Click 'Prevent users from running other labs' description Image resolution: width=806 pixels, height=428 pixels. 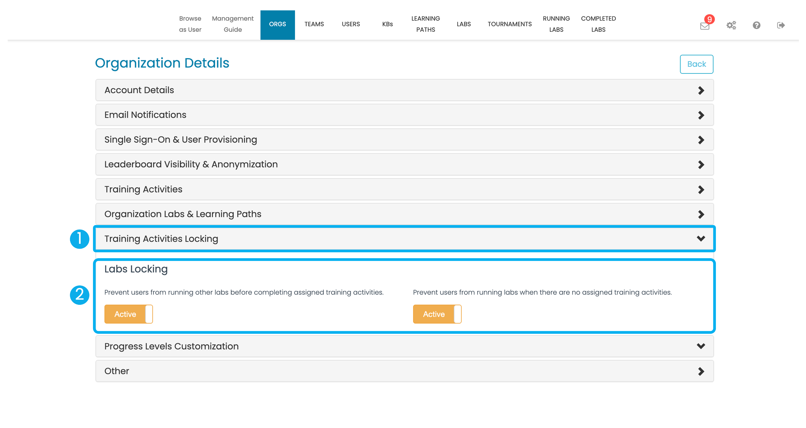pyautogui.click(x=244, y=292)
